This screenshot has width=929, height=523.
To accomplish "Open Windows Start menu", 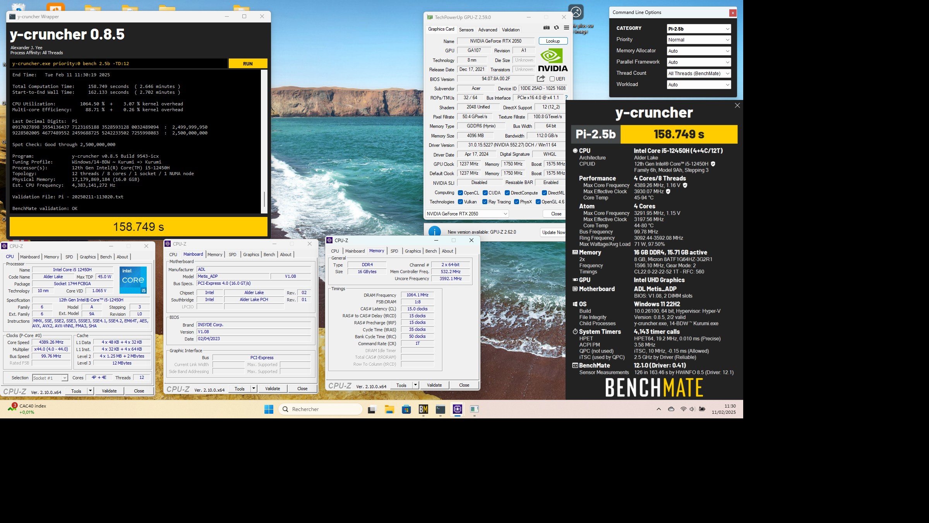I will pos(269,409).
